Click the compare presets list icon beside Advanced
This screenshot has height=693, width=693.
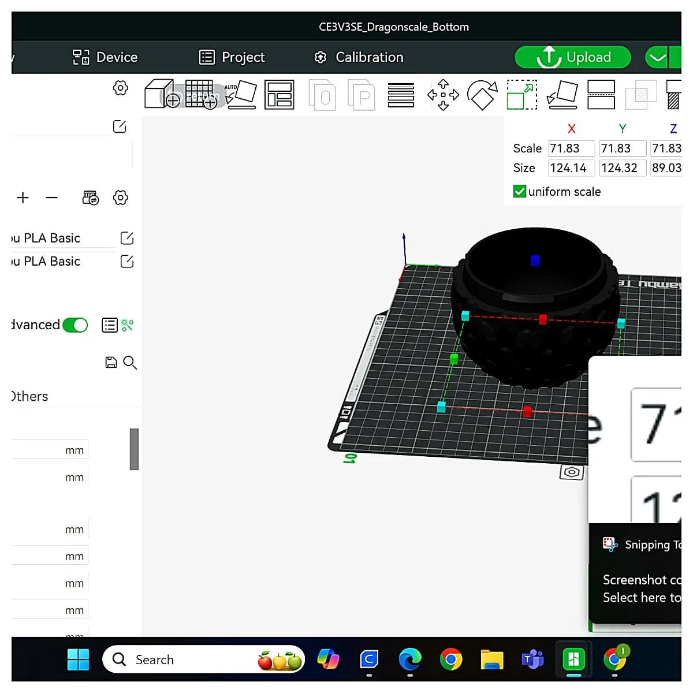pyautogui.click(x=110, y=325)
